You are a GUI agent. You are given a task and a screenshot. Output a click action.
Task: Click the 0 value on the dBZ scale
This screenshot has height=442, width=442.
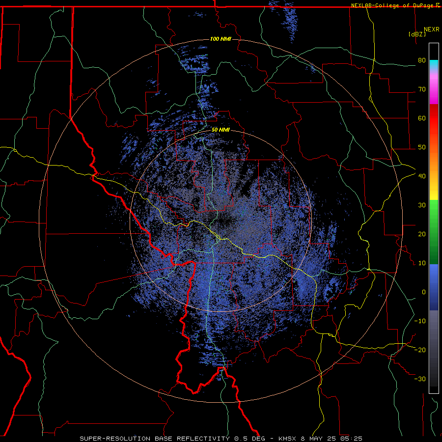pos(424,292)
